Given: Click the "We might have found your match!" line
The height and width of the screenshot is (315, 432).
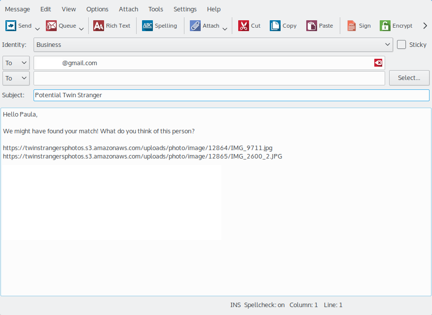Looking at the screenshot, I should pos(99,131).
